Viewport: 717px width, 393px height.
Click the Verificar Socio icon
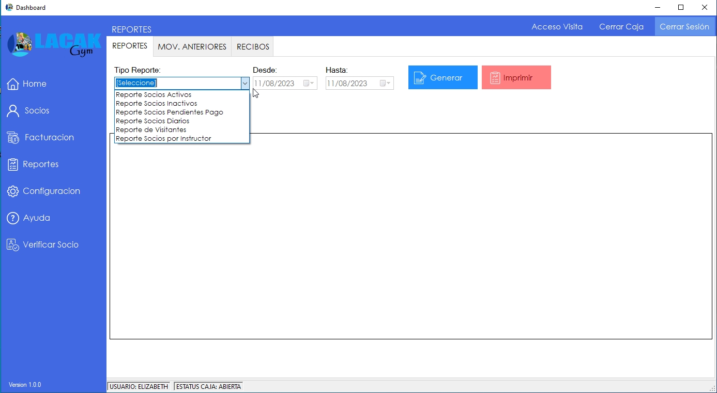(13, 245)
